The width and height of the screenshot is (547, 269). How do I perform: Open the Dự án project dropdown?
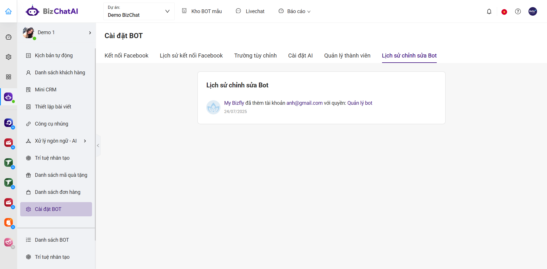click(139, 11)
